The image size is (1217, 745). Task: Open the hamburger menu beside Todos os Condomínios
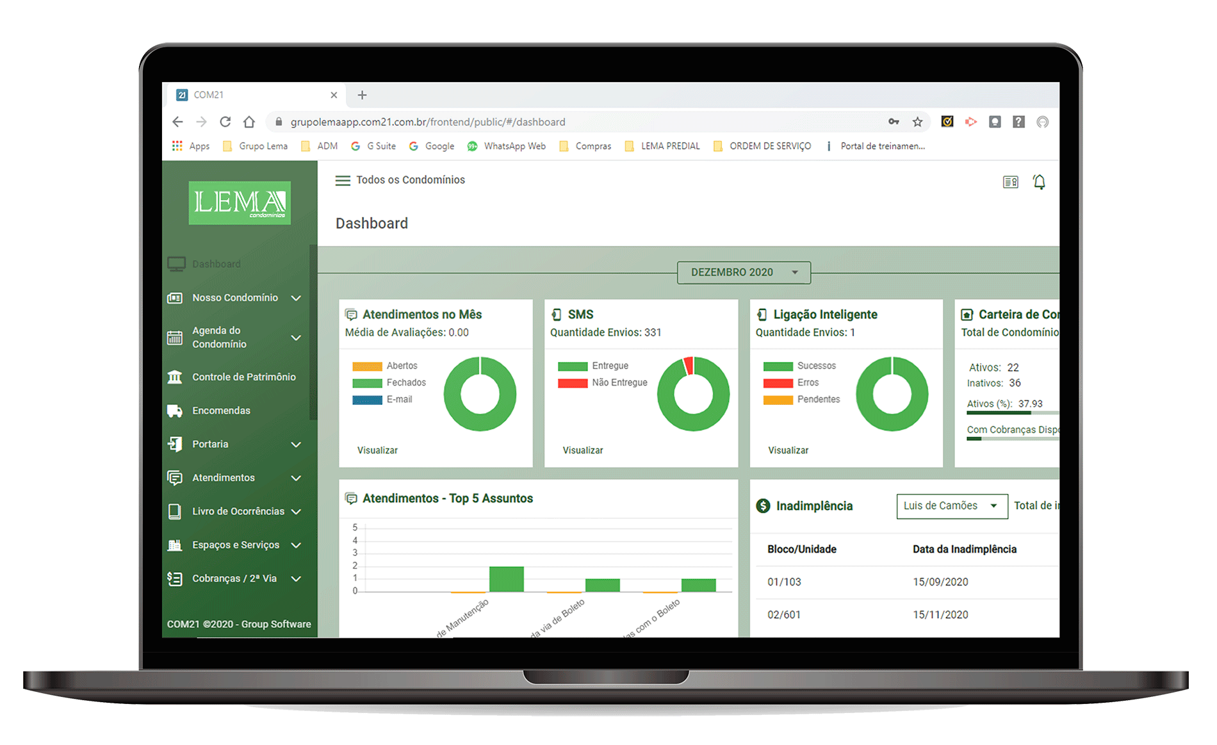343,181
